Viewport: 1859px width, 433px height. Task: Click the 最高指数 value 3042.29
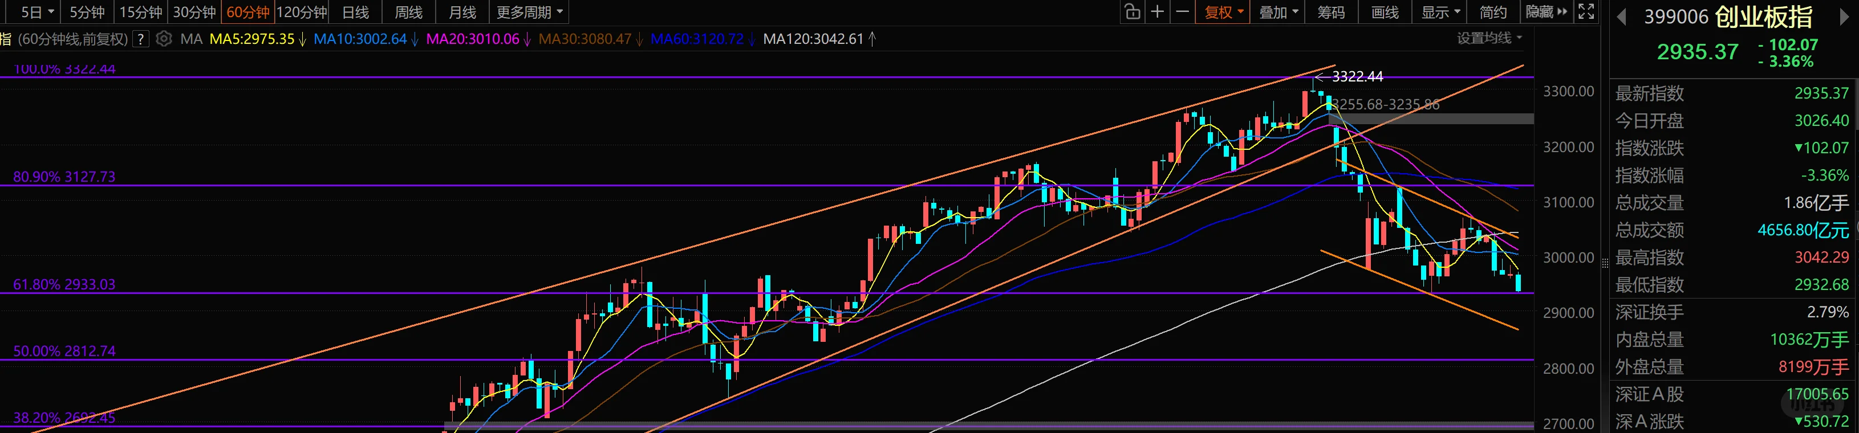[x=1821, y=258]
